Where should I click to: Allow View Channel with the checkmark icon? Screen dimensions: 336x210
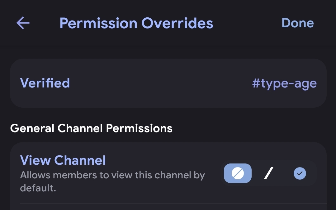(x=300, y=173)
